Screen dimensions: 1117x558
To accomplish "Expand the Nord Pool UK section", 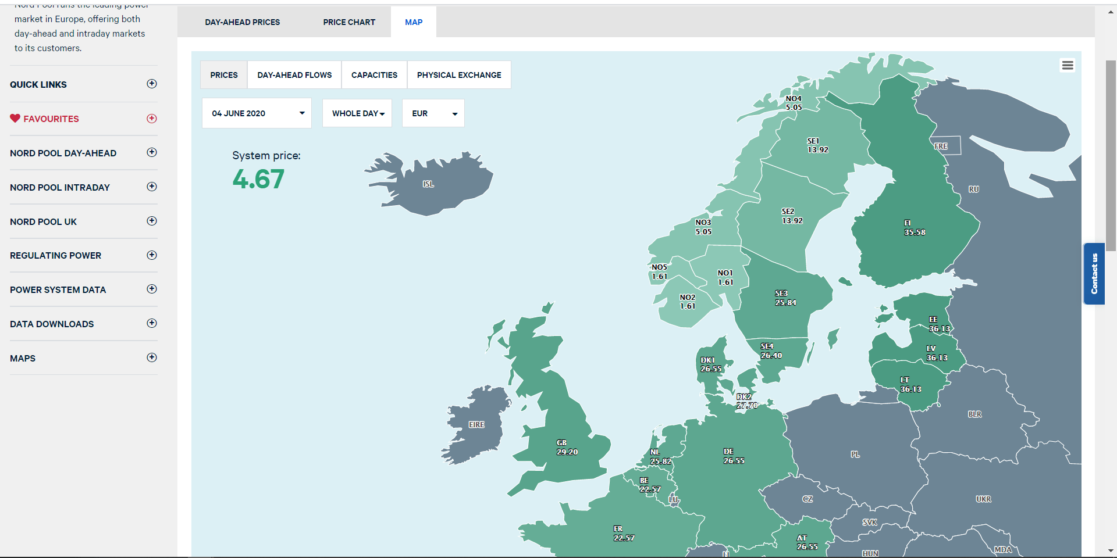I will [152, 221].
